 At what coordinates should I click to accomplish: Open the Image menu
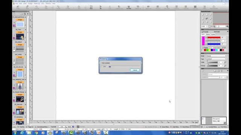point(30,3)
